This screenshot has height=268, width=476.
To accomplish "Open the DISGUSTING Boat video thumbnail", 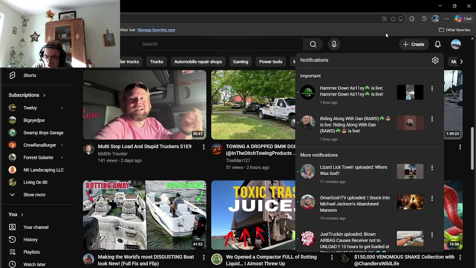I will (x=145, y=215).
